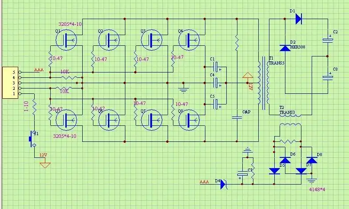Select the Q8 MOSFET symbol
This screenshot has height=209, width=349.
[189, 119]
